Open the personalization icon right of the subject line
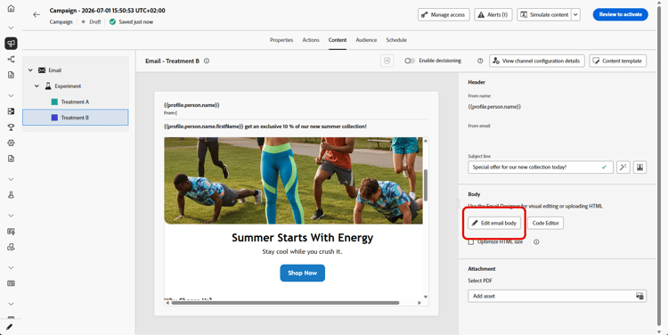This screenshot has height=335, width=668. (x=639, y=167)
